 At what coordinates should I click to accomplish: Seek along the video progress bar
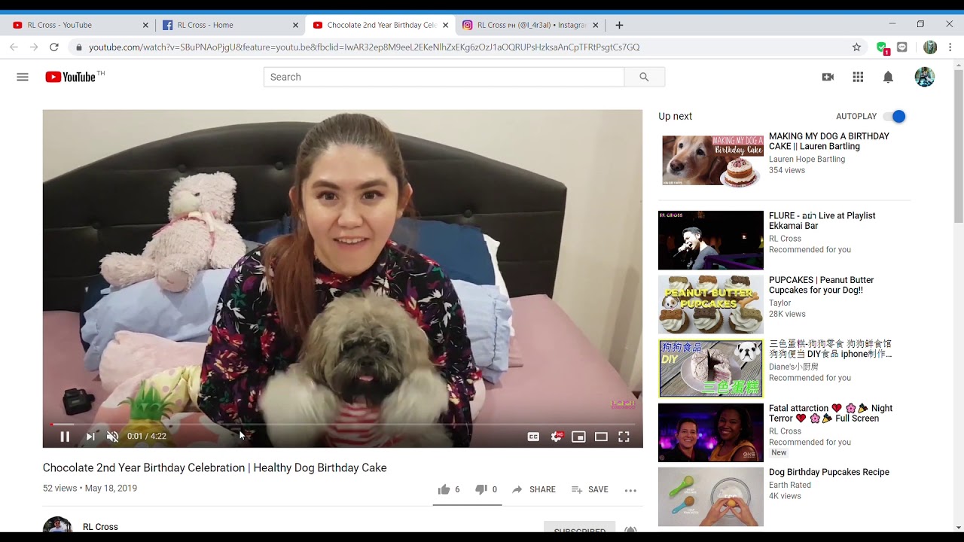pyautogui.click(x=343, y=425)
